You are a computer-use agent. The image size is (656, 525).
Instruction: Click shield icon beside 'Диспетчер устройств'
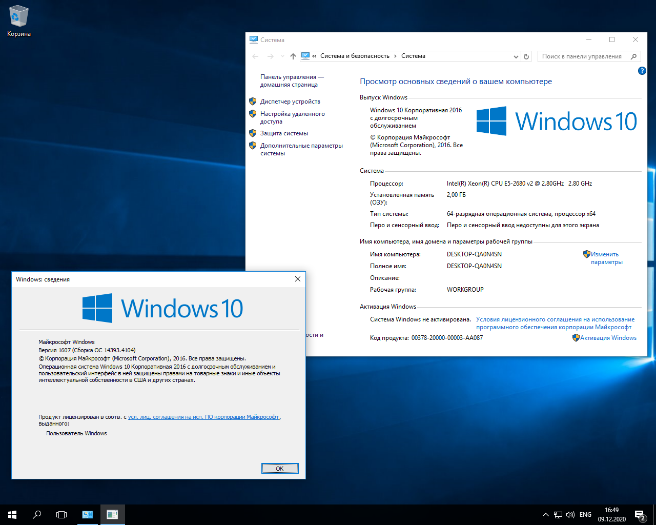click(253, 102)
